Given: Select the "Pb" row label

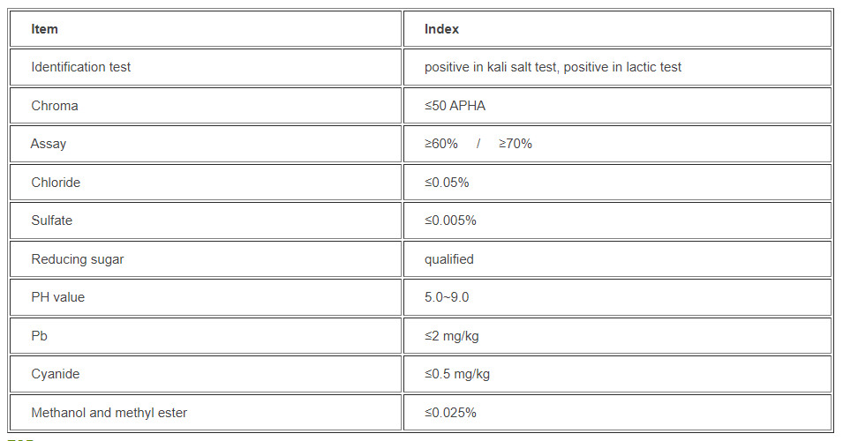Looking at the screenshot, I should [39, 336].
